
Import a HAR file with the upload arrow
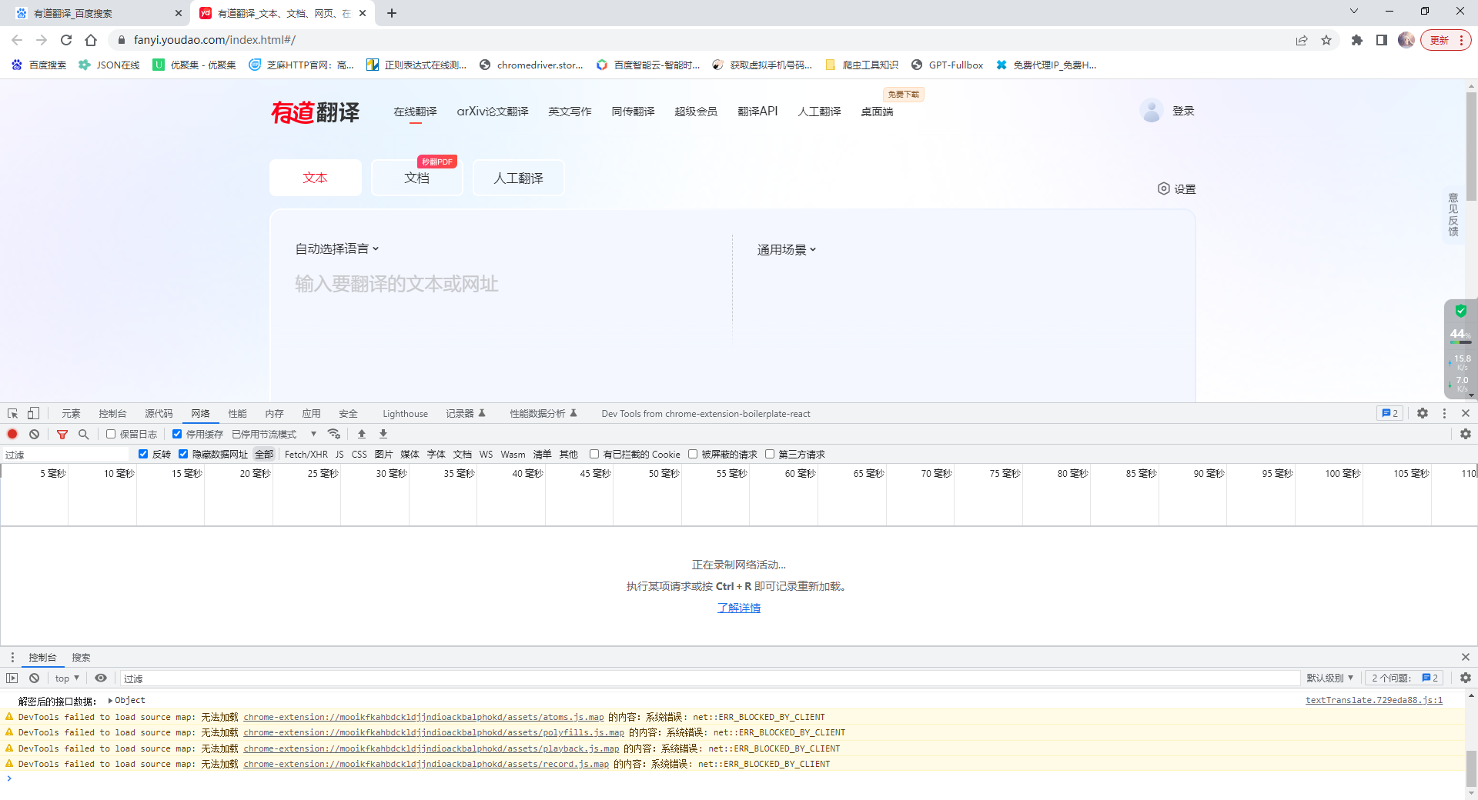point(362,435)
